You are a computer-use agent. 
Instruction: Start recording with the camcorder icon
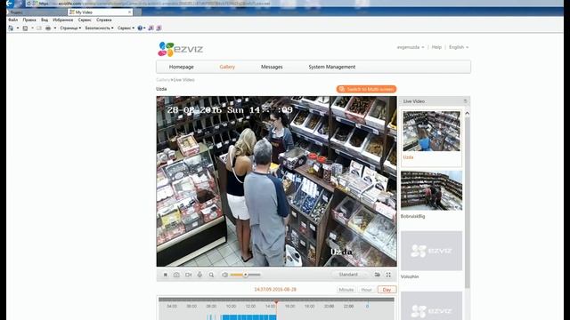[x=188, y=275]
